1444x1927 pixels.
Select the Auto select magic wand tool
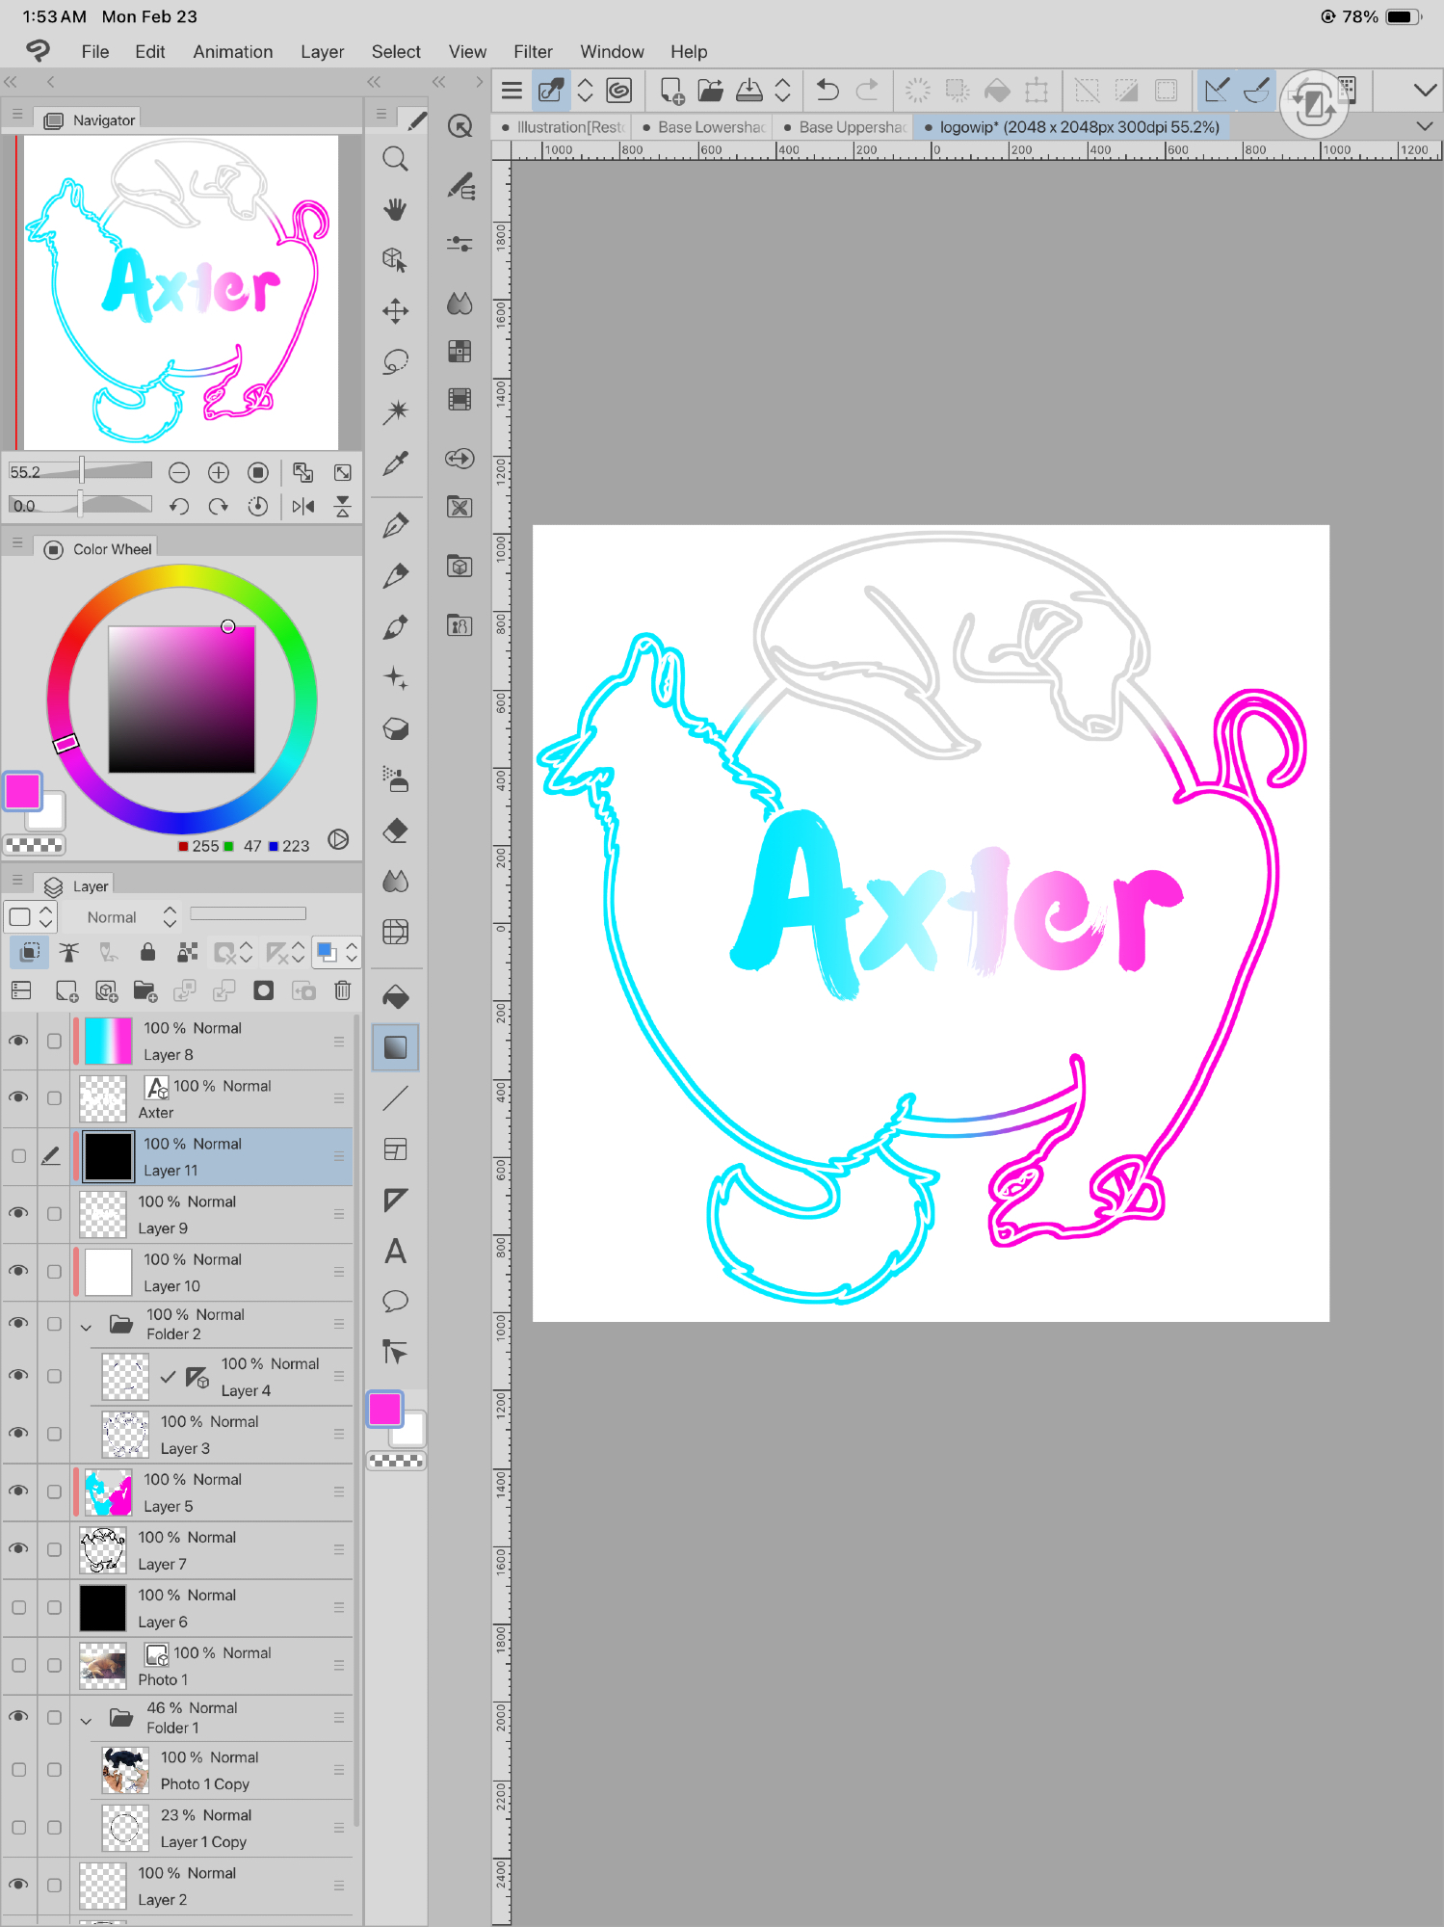tap(395, 412)
